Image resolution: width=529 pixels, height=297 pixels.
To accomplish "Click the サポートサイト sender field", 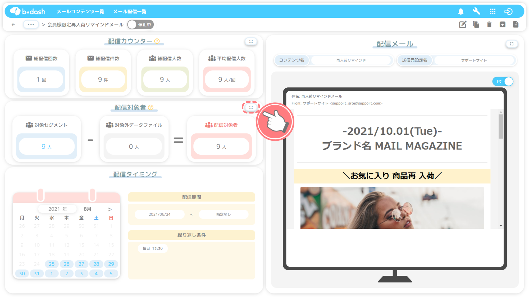I will click(x=474, y=60).
